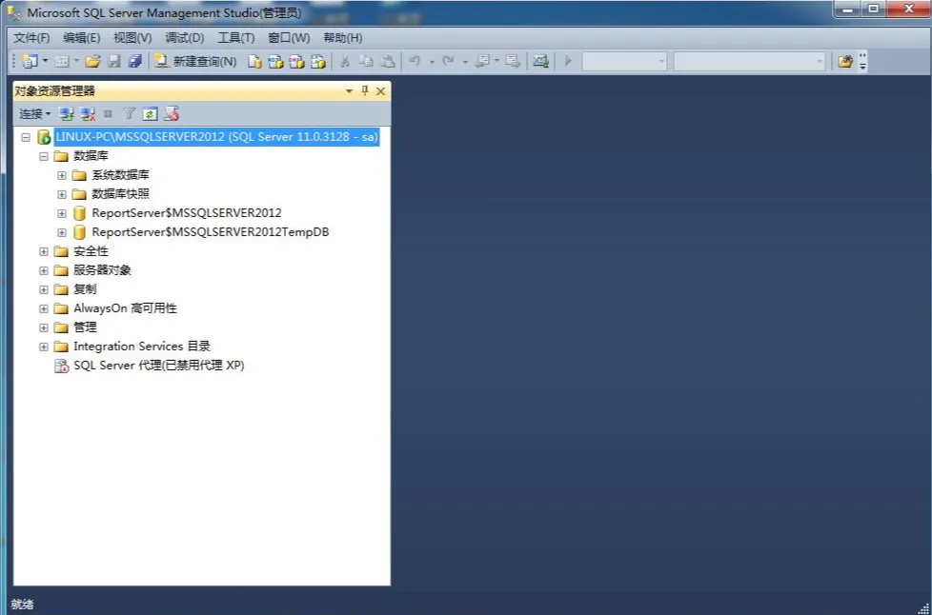
Task: Collapse the LINUX-PC\MSSQLSERVER2012 server node
Action: [26, 137]
